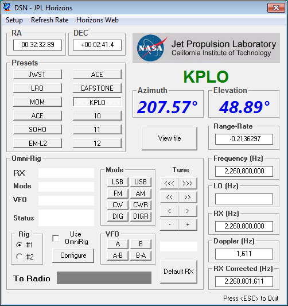This screenshot has height=306, width=288.
Task: Set mode to DIGR
Action: coord(141,216)
